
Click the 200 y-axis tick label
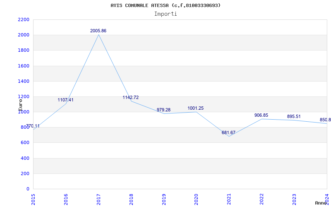click(x=25, y=173)
